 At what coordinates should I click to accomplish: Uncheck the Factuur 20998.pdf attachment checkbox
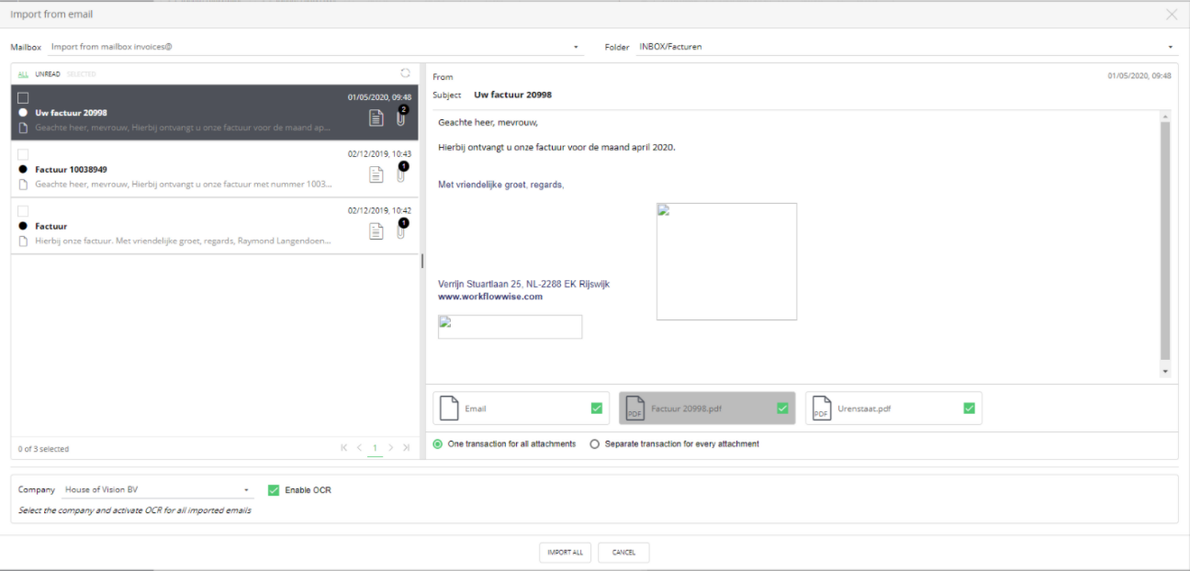[x=782, y=409]
